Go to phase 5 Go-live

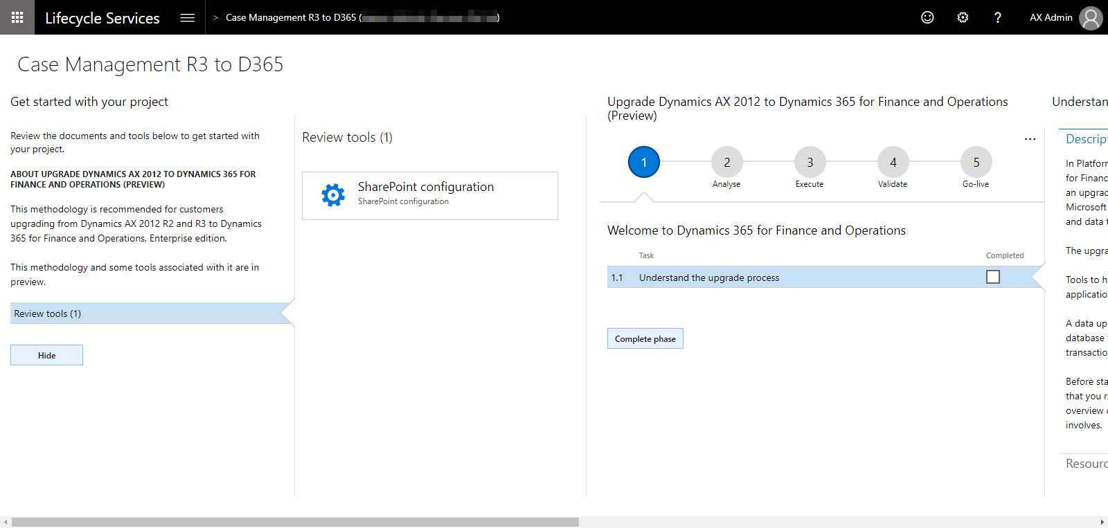pyautogui.click(x=976, y=163)
